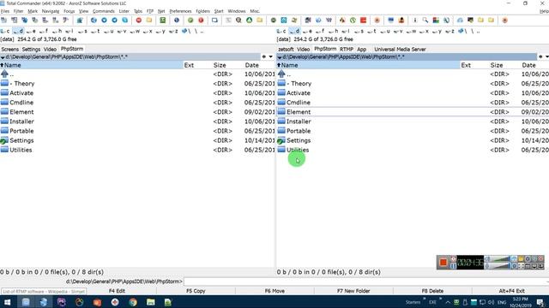Click the red stop toolbar icon
Screen dimensions: 549x308
tap(139, 21)
